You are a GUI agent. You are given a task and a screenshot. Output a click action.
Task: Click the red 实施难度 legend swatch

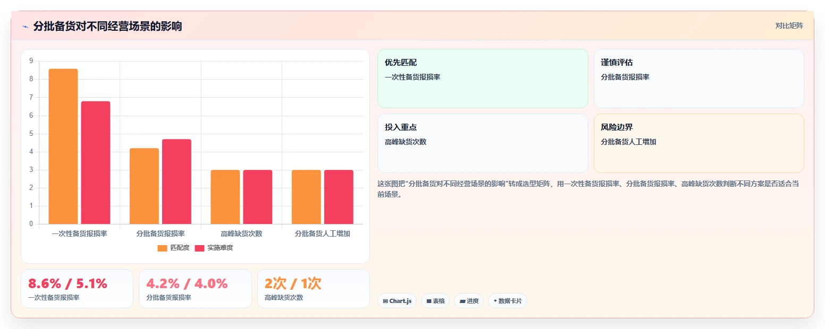pyautogui.click(x=199, y=248)
